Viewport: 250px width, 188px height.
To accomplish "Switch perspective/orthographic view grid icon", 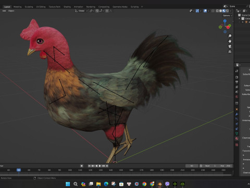I will tap(230, 52).
